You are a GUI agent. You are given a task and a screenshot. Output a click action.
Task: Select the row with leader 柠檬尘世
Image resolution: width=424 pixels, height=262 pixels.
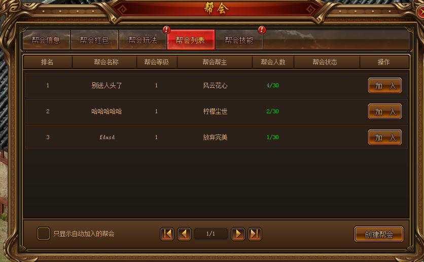point(217,111)
